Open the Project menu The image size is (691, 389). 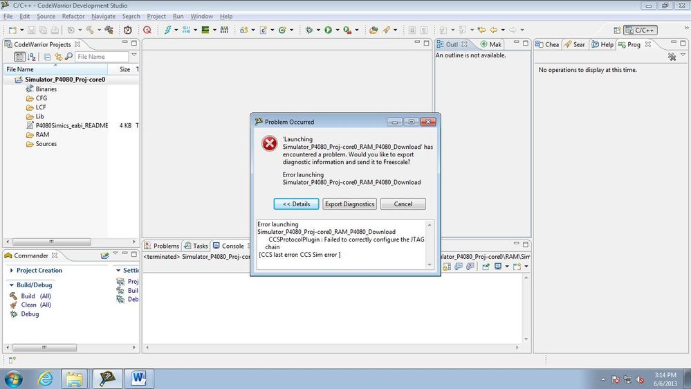pos(156,17)
